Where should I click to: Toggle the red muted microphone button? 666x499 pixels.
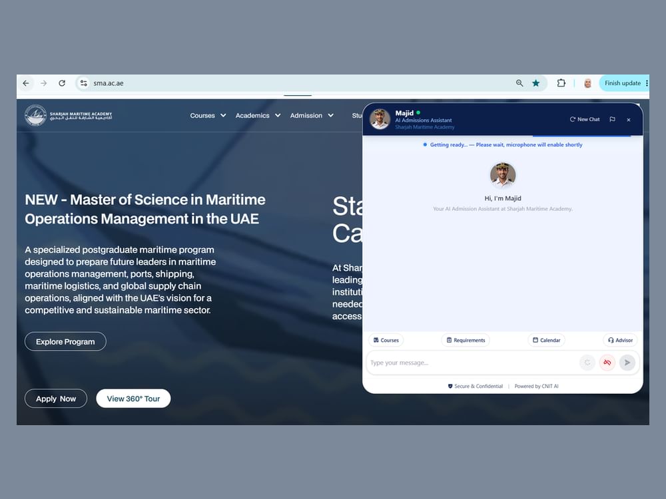[607, 363]
